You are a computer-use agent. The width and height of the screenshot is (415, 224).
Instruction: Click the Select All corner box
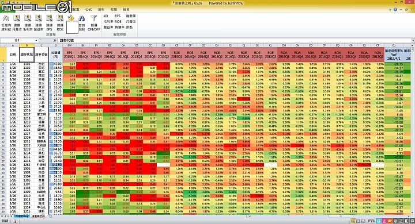(3, 45)
